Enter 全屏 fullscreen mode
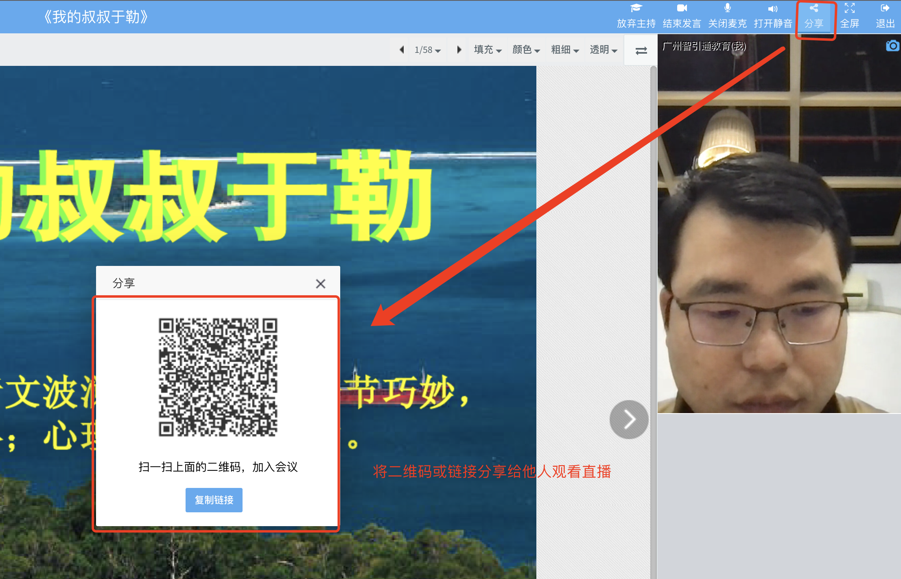The width and height of the screenshot is (901, 579). coord(850,17)
